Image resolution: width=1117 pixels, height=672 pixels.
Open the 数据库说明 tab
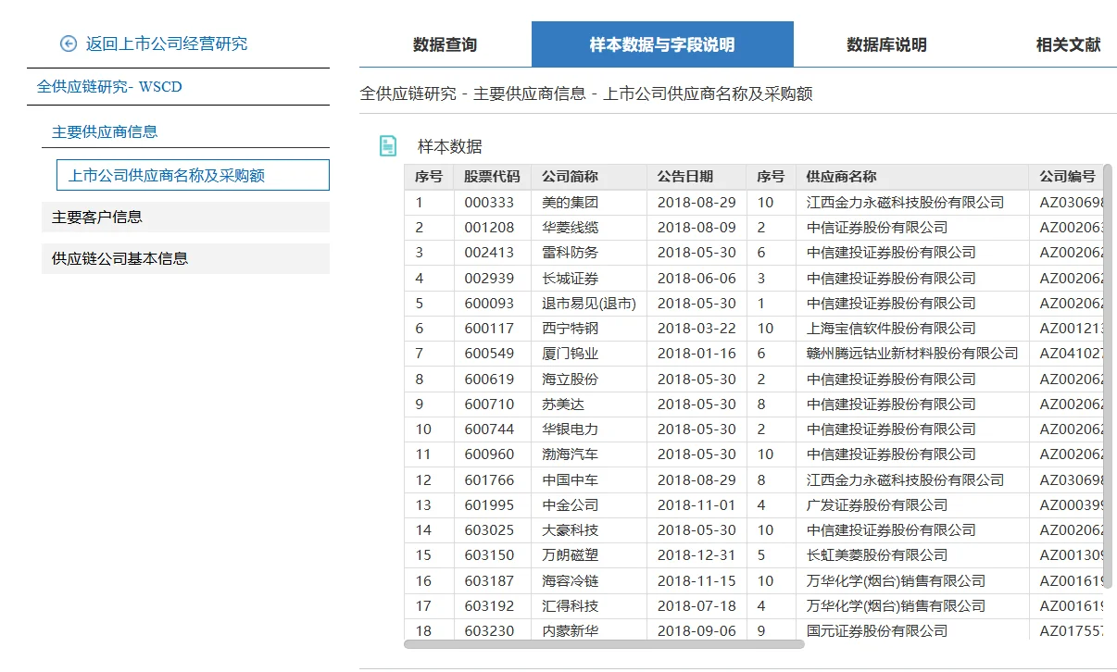click(x=886, y=43)
